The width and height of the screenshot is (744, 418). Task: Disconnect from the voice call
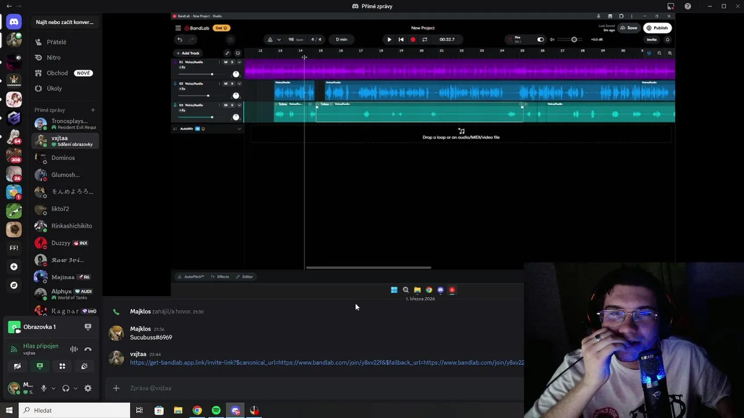click(x=88, y=349)
